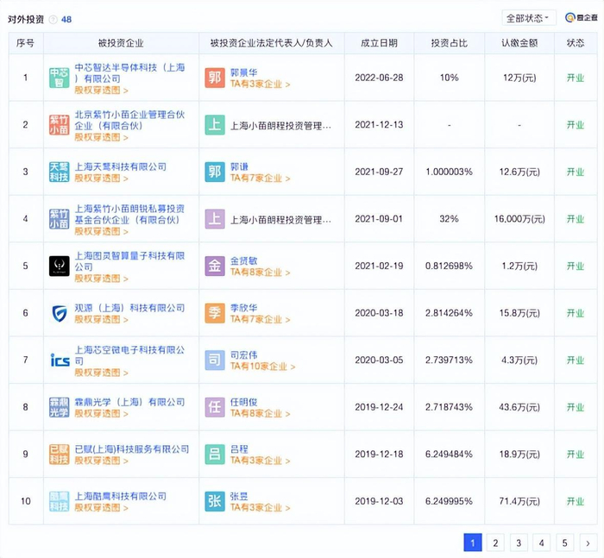Image resolution: width=604 pixels, height=558 pixels.
Task: Click the next page arrow button
Action: (588, 542)
